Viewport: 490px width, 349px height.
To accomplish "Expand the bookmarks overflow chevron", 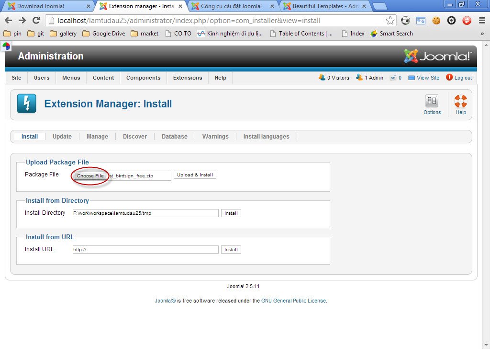I will [483, 34].
